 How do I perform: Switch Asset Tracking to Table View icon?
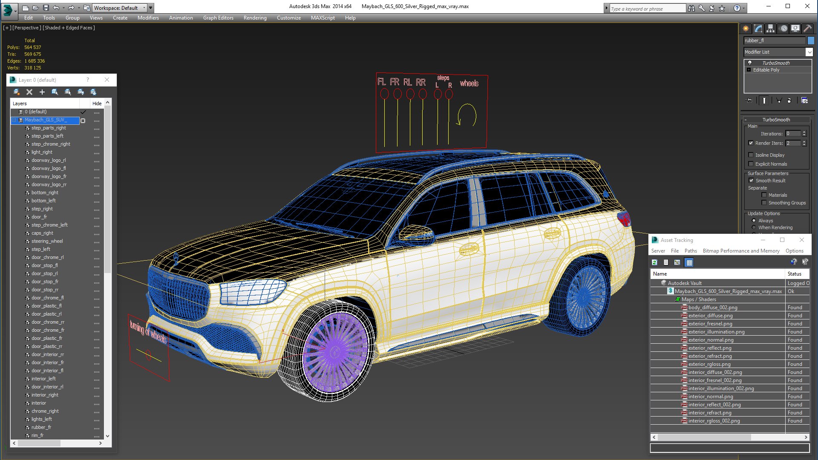[689, 262]
